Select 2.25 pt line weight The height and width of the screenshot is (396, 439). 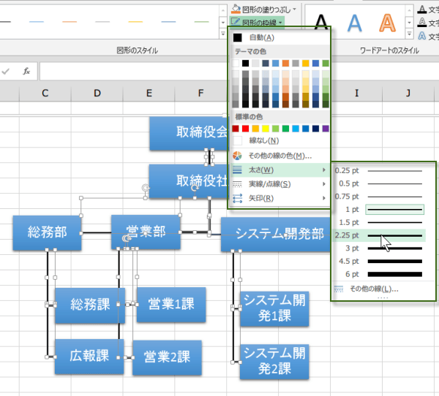(379, 235)
